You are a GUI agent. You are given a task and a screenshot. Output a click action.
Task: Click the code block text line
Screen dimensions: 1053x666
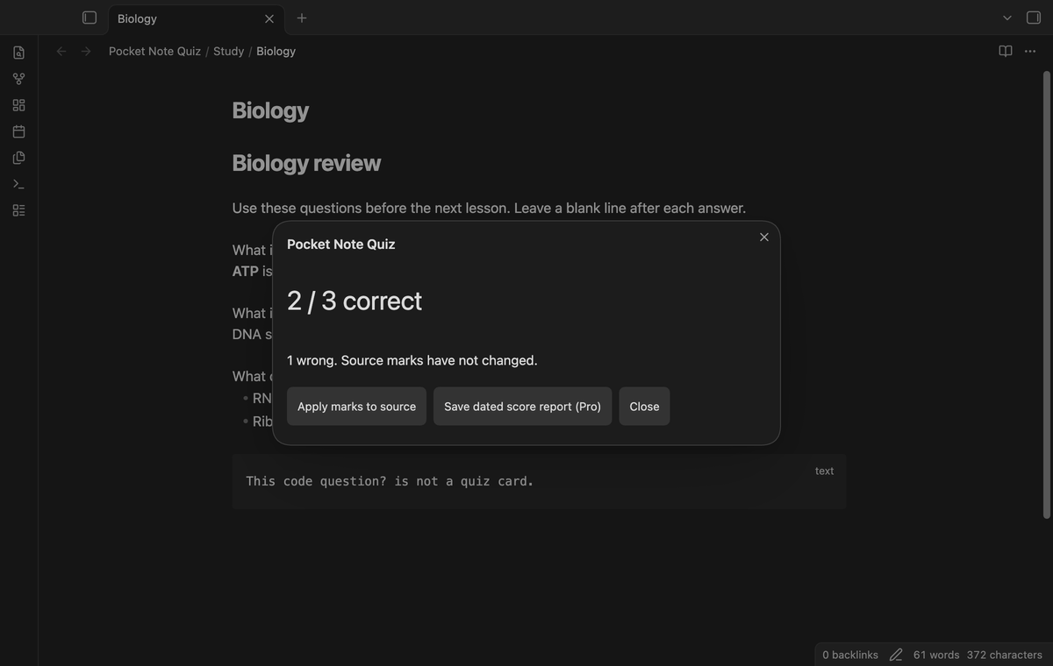coord(390,481)
